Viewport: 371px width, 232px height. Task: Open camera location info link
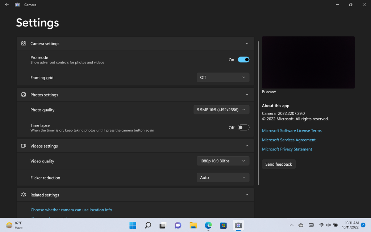[71, 210]
